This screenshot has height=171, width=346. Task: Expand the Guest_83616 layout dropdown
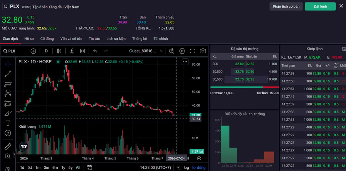(x=146, y=51)
